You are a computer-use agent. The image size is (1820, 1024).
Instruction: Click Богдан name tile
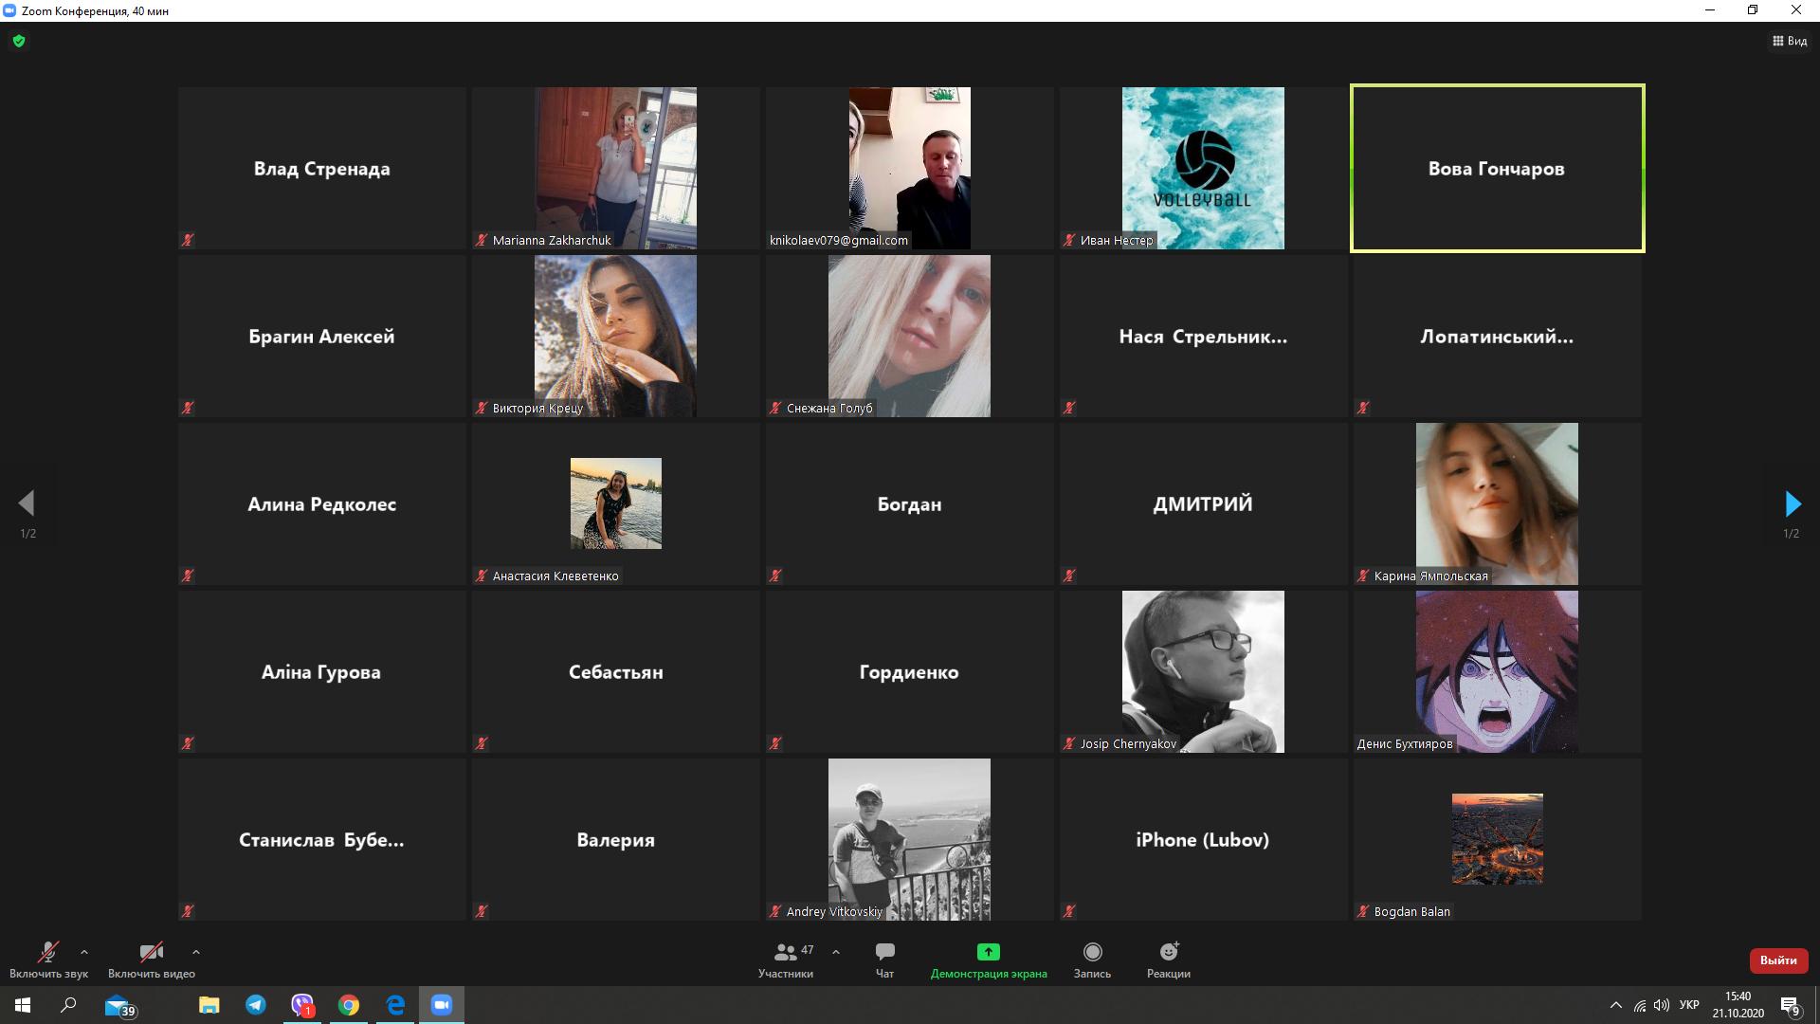pyautogui.click(x=909, y=504)
